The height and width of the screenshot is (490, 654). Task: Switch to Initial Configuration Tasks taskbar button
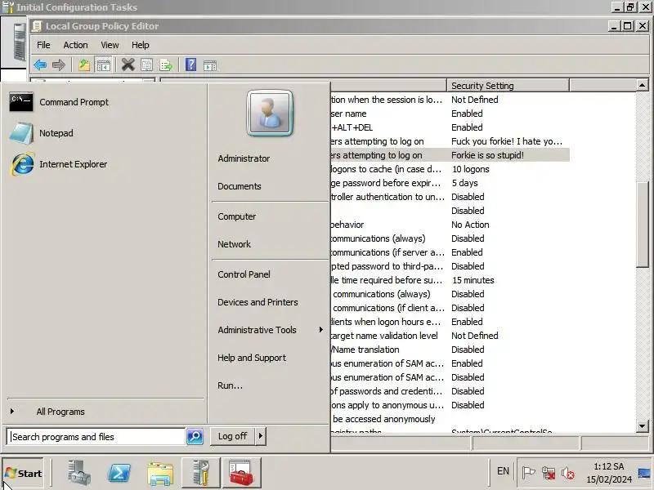pyautogui.click(x=200, y=473)
